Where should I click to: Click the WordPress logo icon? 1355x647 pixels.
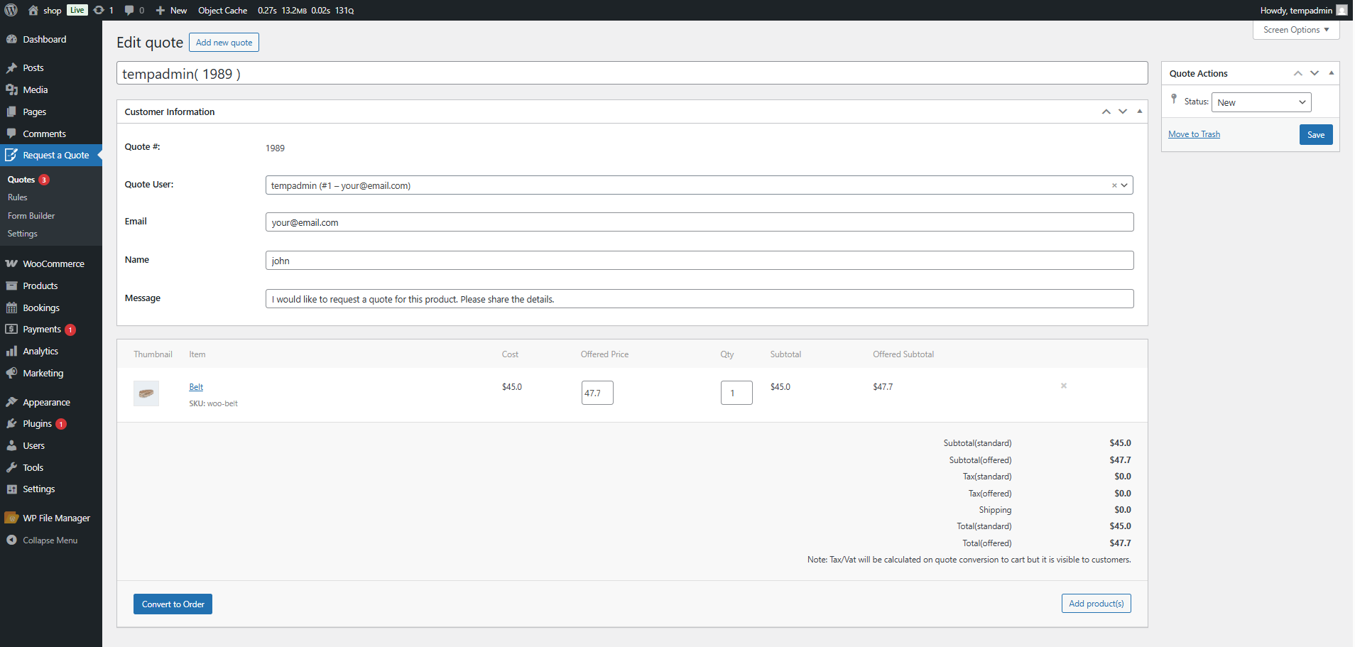pyautogui.click(x=11, y=10)
